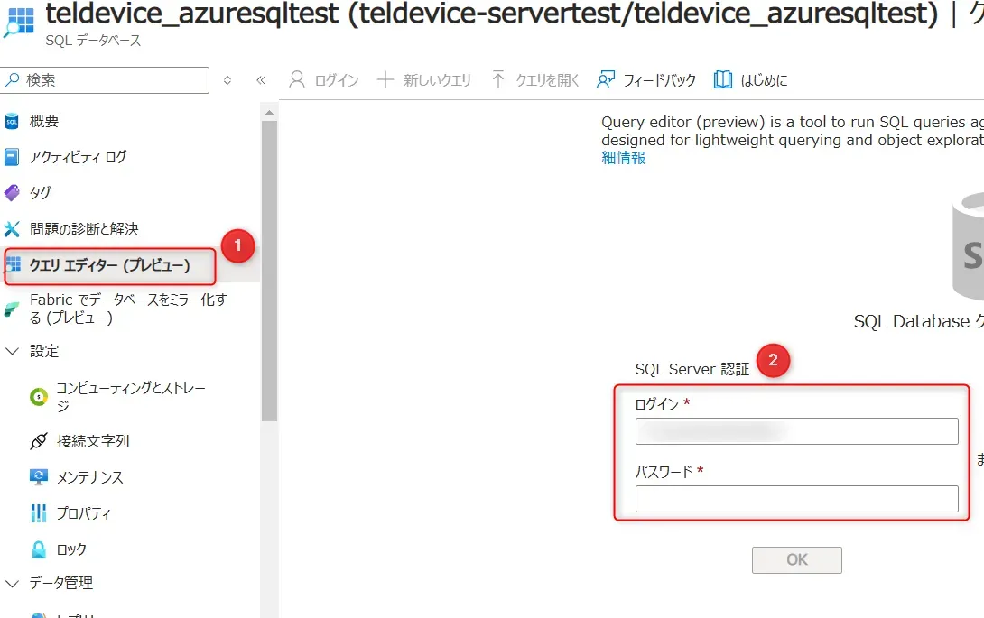Collapse the 設定 section chevron
Viewport: 984px width, 618px height.
13,351
